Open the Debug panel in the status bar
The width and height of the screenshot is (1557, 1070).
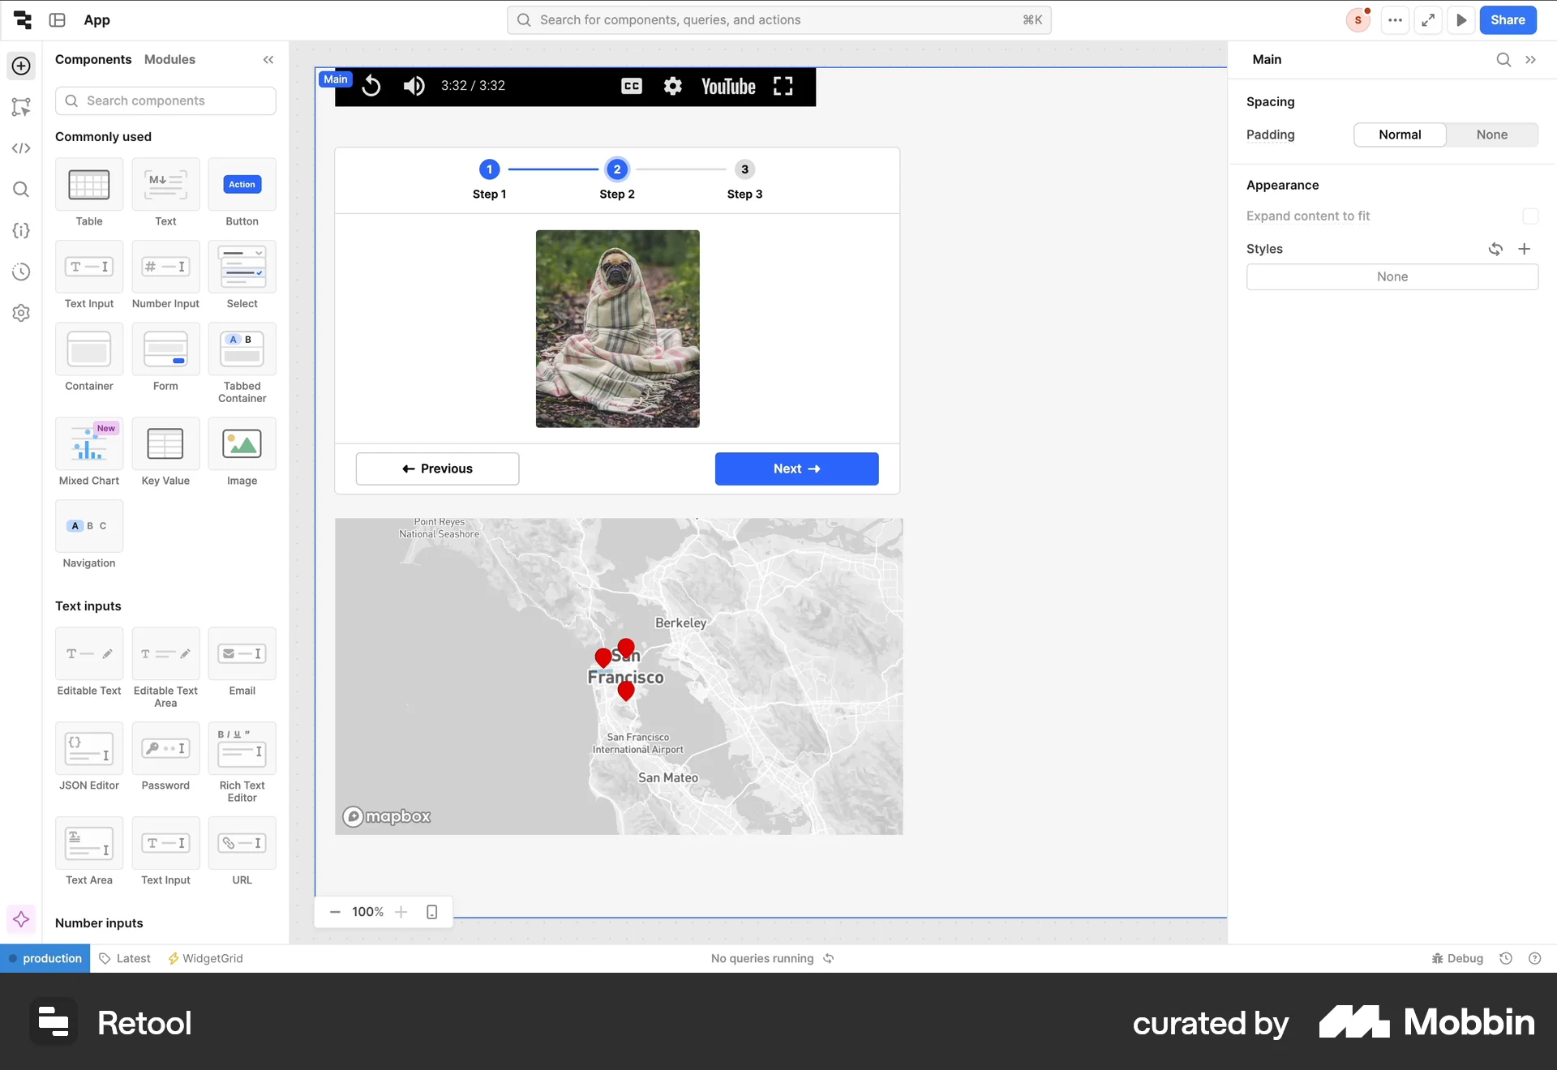coord(1456,958)
